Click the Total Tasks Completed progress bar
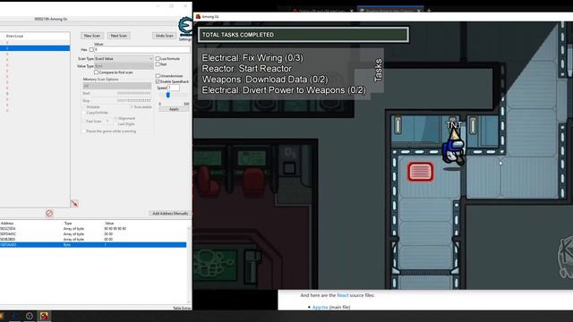The width and height of the screenshot is (573, 322). click(304, 35)
